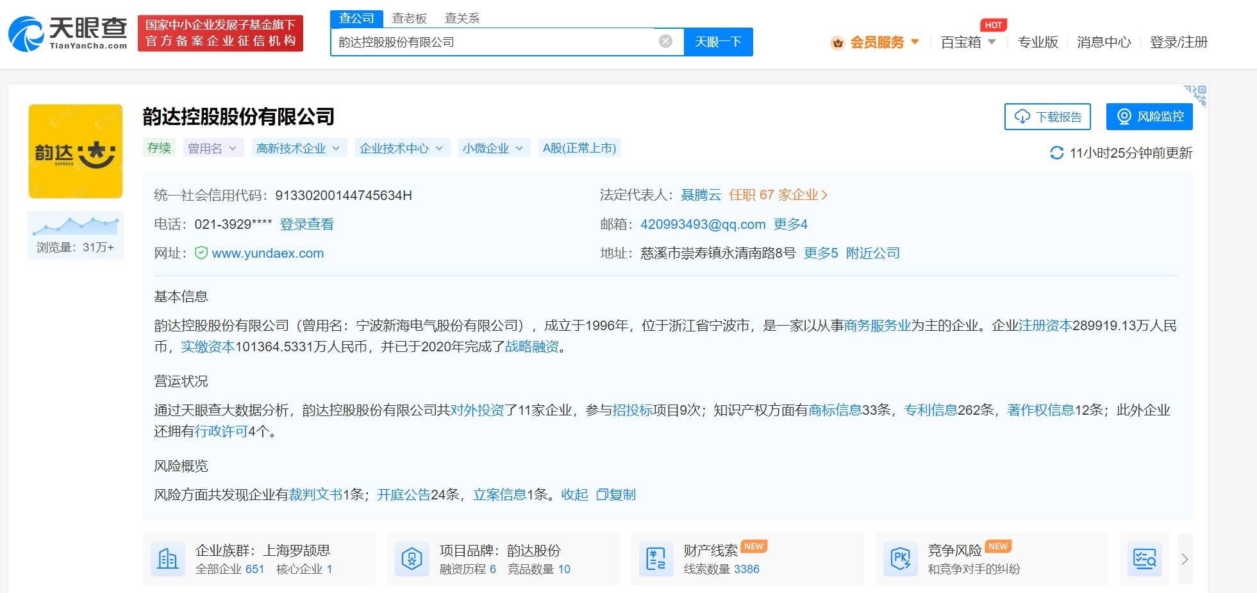This screenshot has width=1257, height=593.
Task: Click 登录查看 to reveal phone
Action: (306, 224)
